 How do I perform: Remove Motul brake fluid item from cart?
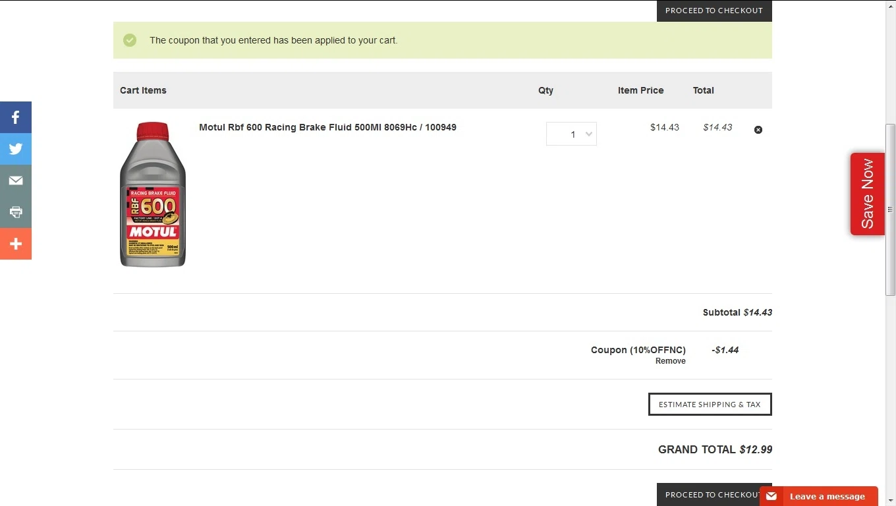758,130
